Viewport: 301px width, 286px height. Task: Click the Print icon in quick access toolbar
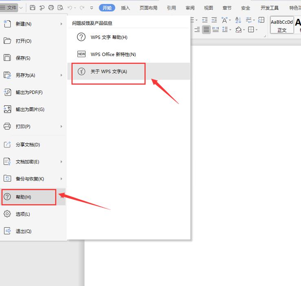(x=51, y=8)
